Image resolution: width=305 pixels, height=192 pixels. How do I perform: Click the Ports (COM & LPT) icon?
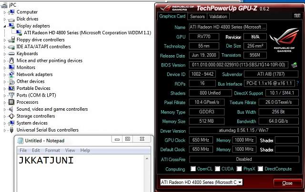tap(11, 95)
